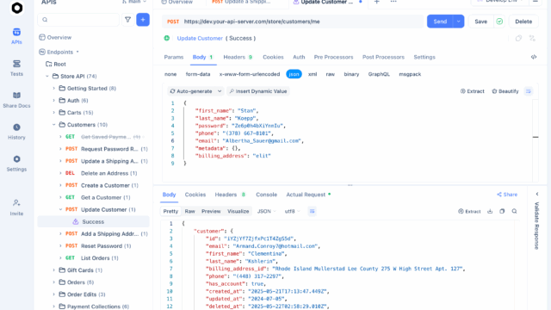Send the request

[440, 22]
